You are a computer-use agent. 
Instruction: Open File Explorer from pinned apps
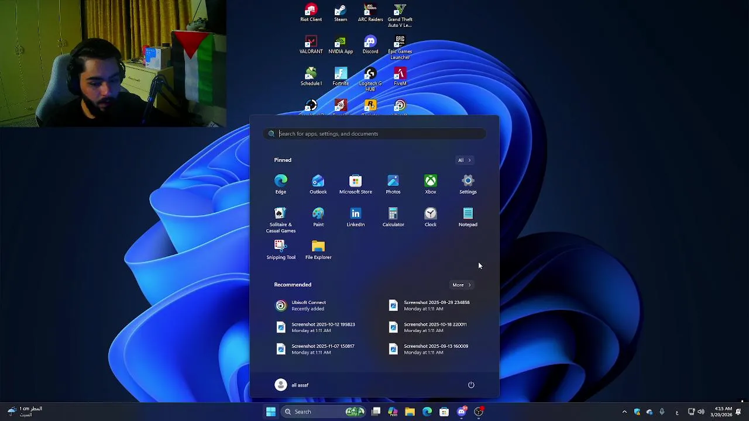click(x=318, y=250)
